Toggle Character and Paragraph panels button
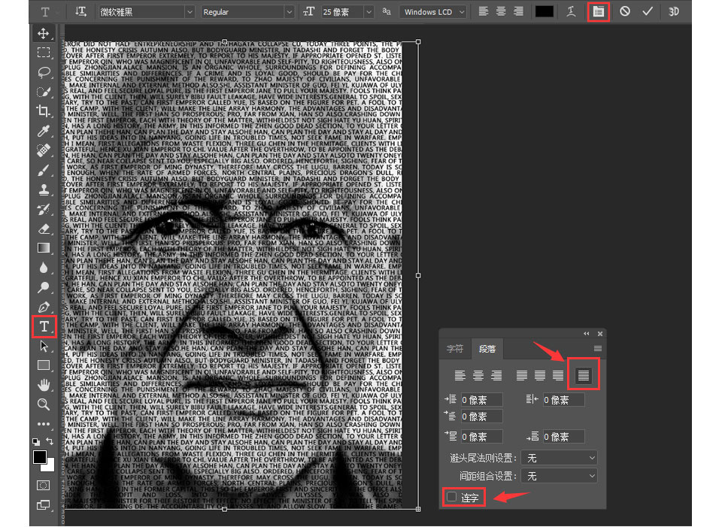This screenshot has width=722, height=527. click(x=598, y=11)
